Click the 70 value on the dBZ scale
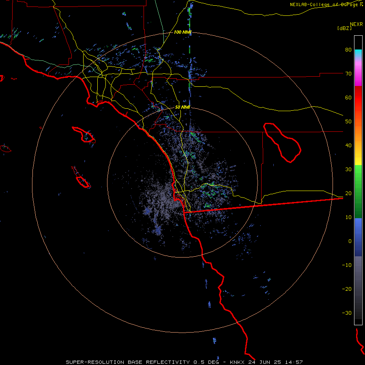Image resolution: width=365 pixels, height=365 pixels. click(x=348, y=73)
